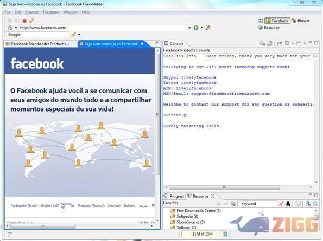Open the Softpedia (3) folder
The height and width of the screenshot is (241, 323).
(185, 216)
